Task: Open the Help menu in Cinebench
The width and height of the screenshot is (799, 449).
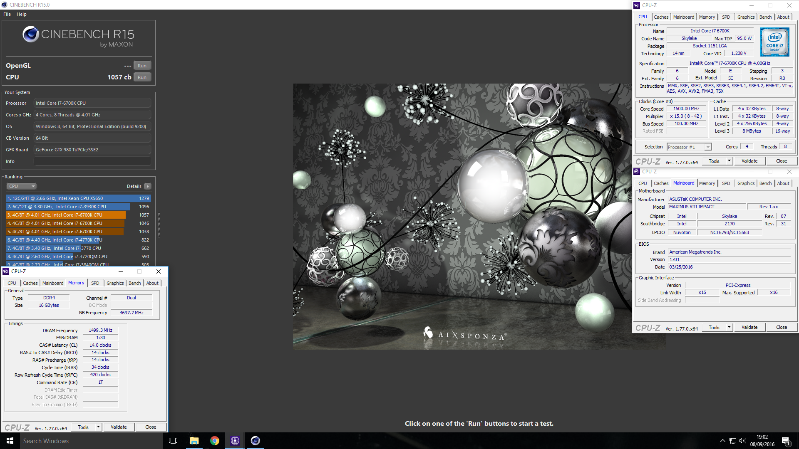Action: (22, 14)
